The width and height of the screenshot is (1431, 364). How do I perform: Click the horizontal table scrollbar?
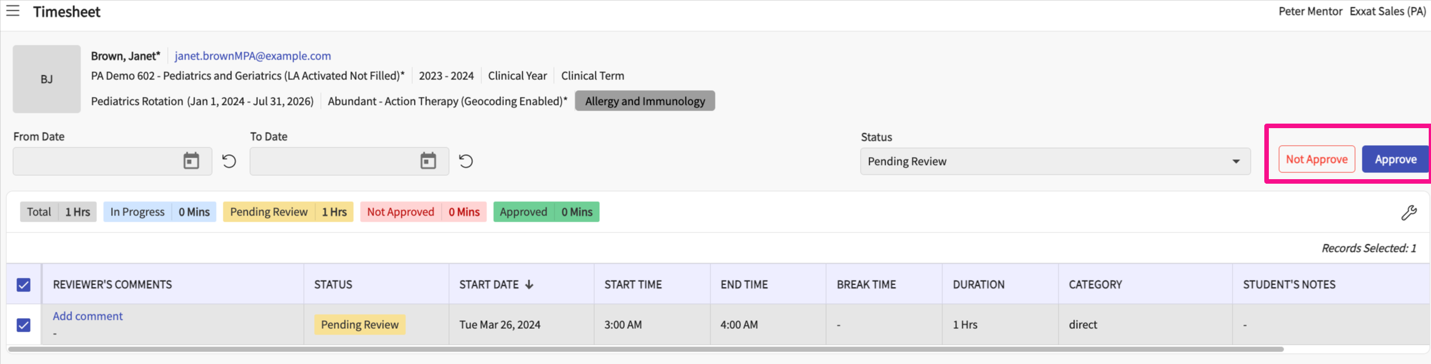coord(645,349)
